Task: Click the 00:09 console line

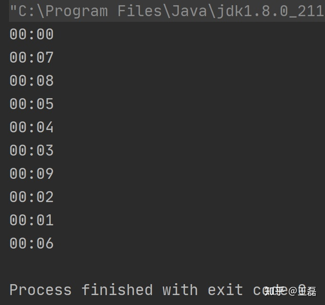Action: 31,174
